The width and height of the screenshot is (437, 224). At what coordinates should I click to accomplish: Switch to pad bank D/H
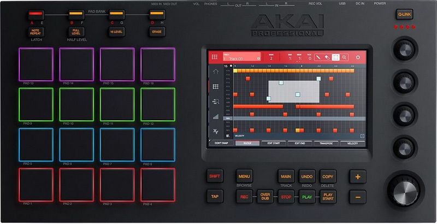click(x=157, y=15)
